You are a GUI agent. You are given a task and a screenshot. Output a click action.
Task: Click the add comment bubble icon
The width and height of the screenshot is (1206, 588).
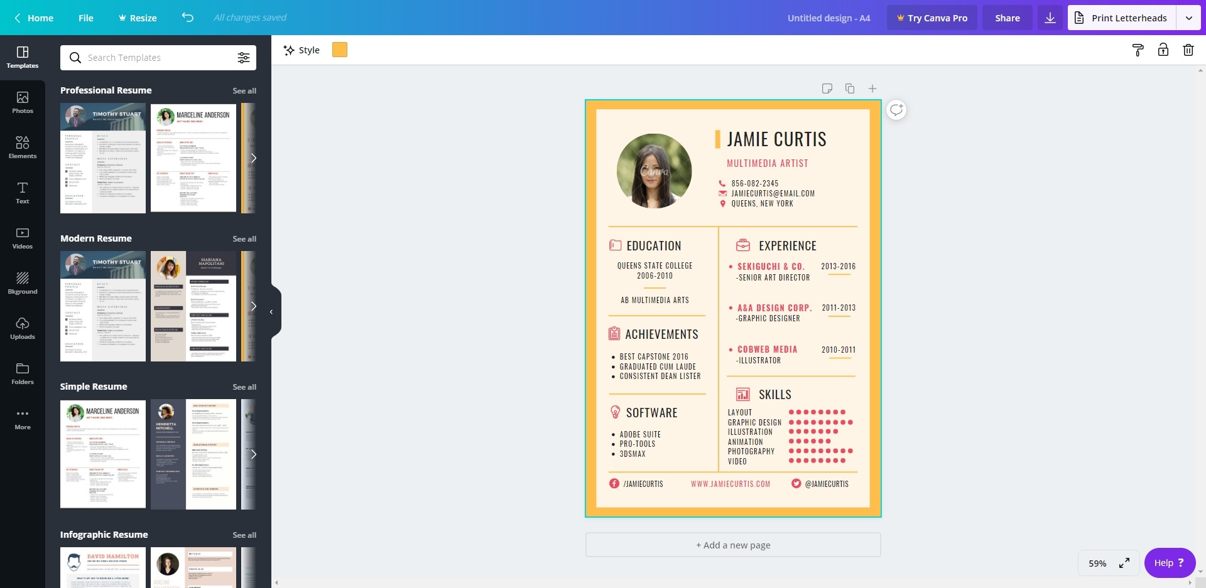tap(896, 110)
